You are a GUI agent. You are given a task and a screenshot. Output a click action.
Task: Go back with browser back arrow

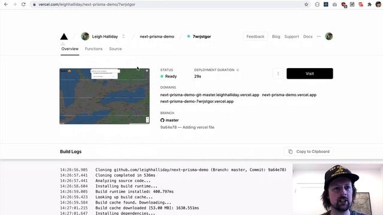(x=6, y=4)
